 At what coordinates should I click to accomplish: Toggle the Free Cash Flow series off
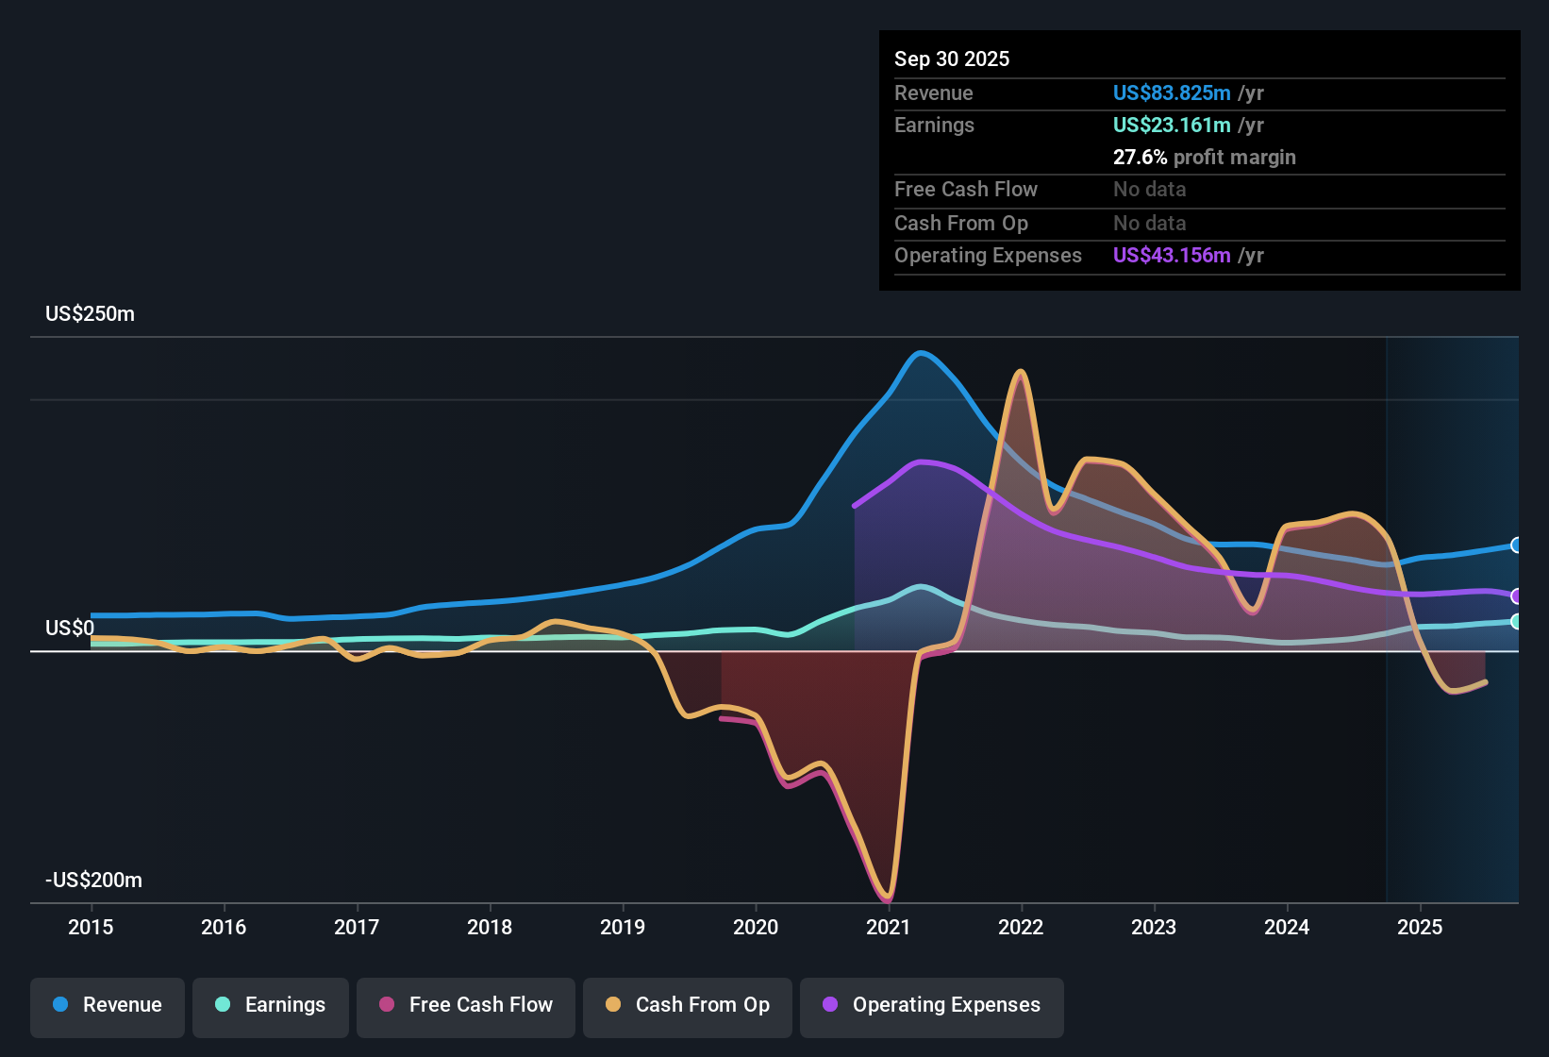click(x=465, y=1005)
